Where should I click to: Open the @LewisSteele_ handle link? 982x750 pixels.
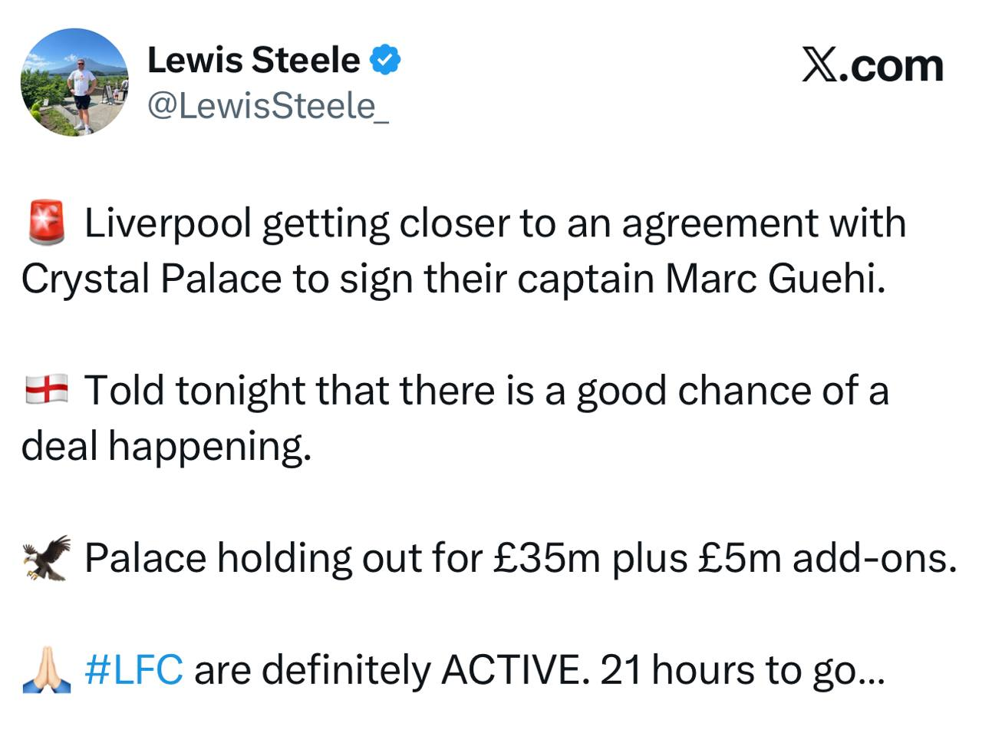pyautogui.click(x=268, y=105)
